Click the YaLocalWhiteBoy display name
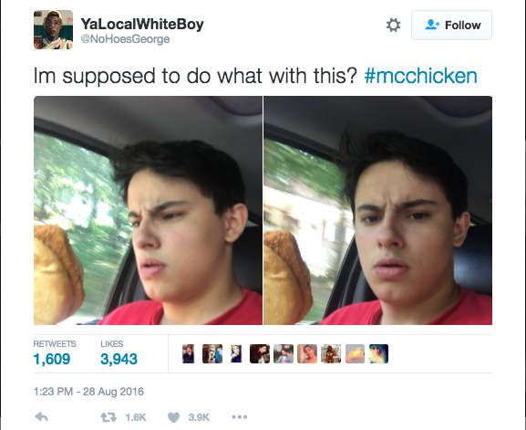The height and width of the screenshot is (430, 526). point(142,24)
